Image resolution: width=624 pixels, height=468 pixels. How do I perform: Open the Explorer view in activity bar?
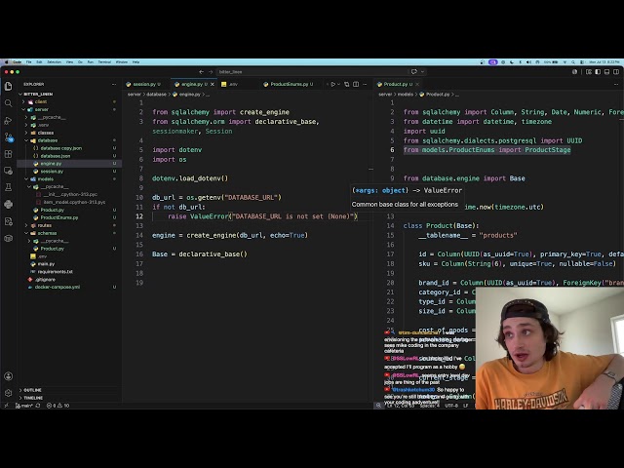click(x=9, y=86)
